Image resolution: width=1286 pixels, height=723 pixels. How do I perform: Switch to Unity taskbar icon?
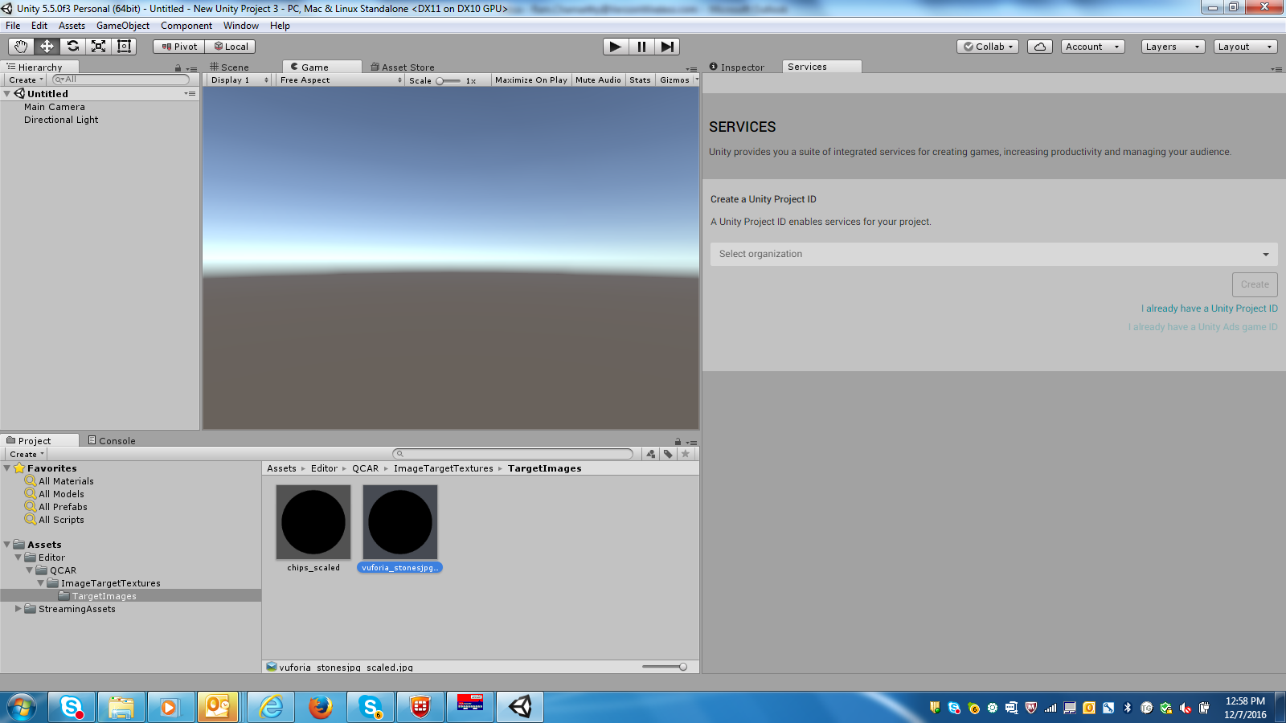pyautogui.click(x=520, y=707)
